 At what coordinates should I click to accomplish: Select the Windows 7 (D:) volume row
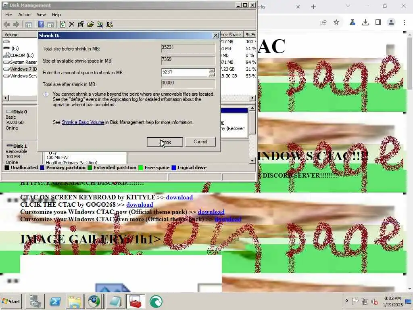point(20,69)
